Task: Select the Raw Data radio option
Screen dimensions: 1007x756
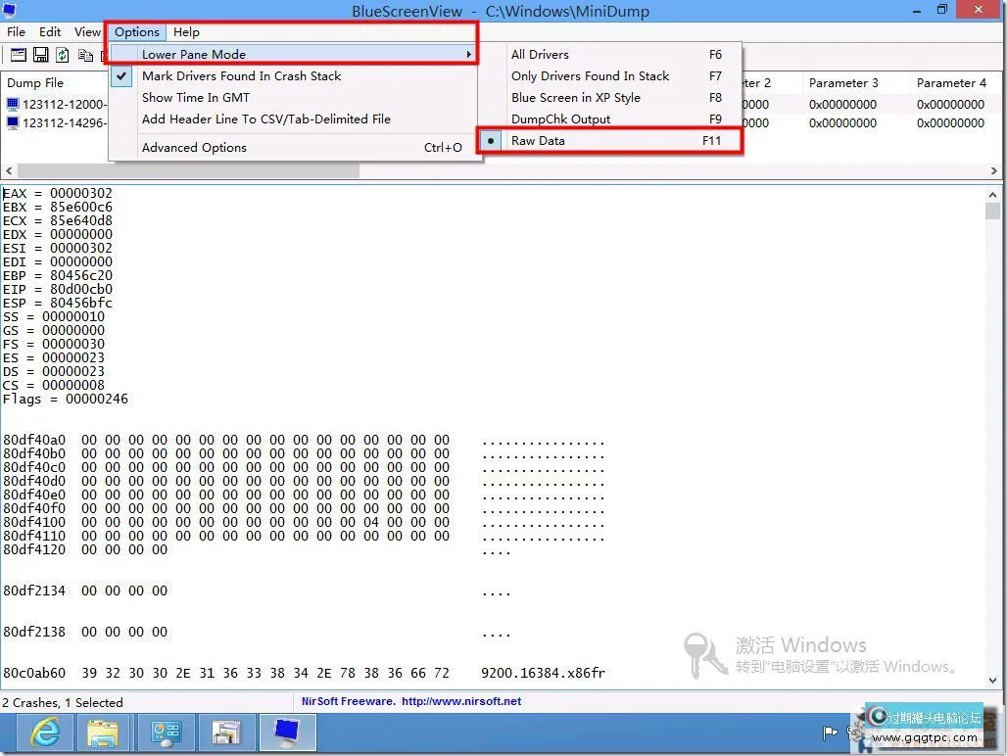Action: click(x=538, y=140)
